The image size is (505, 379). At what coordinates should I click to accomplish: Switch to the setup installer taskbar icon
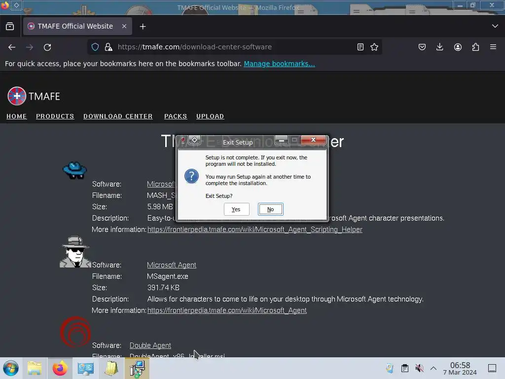click(x=137, y=368)
